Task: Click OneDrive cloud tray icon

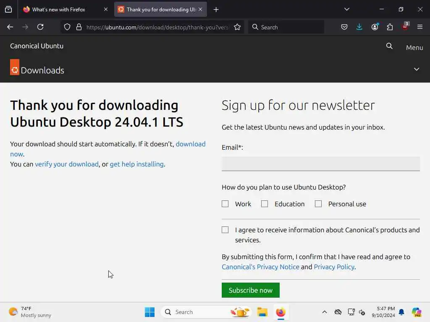Action: [x=338, y=312]
